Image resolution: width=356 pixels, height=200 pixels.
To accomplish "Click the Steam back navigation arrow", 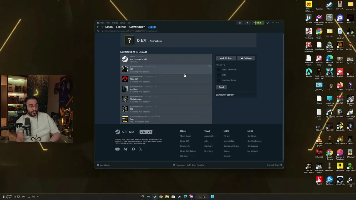I will pos(98,27).
